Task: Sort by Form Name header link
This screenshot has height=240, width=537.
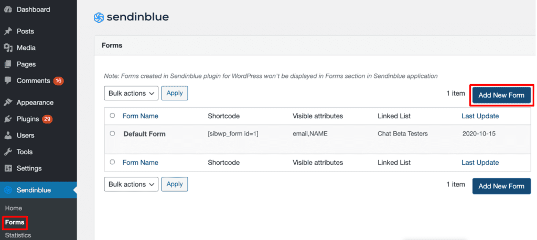Action: (141, 116)
